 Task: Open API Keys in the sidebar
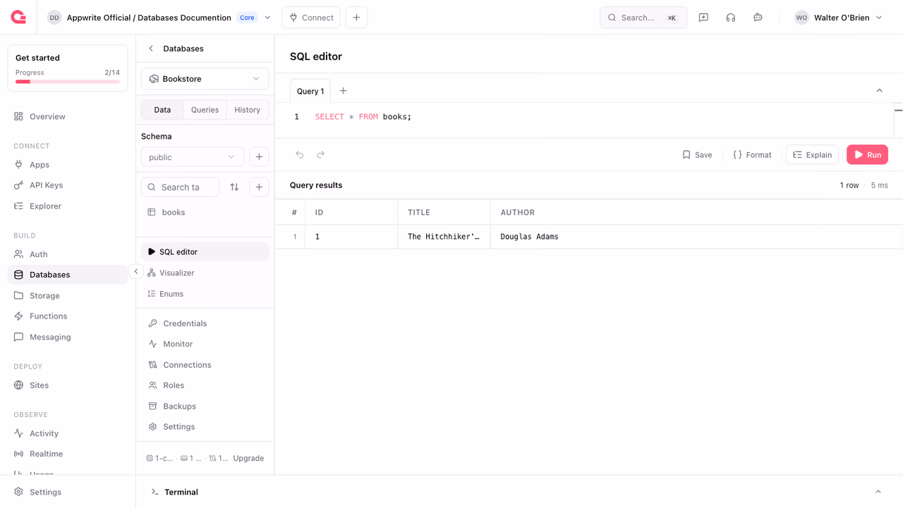68,185
